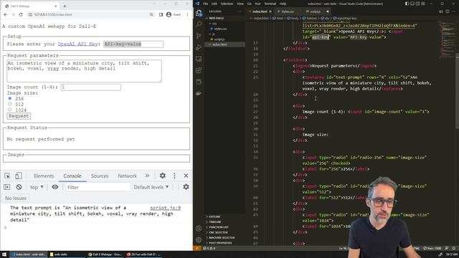Open the Windows Start button

pyautogui.click(x=4, y=254)
